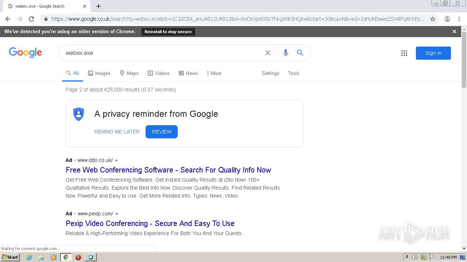Open the Google apps grid icon
The image size is (467, 262).
404,53
